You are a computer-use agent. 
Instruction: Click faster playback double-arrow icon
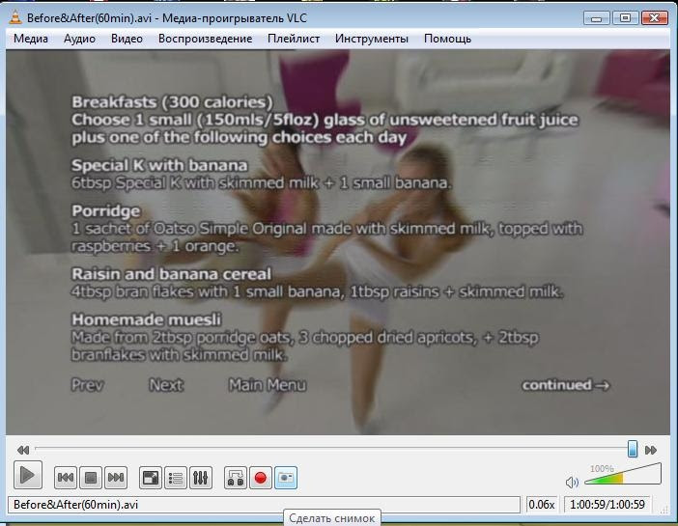651,451
